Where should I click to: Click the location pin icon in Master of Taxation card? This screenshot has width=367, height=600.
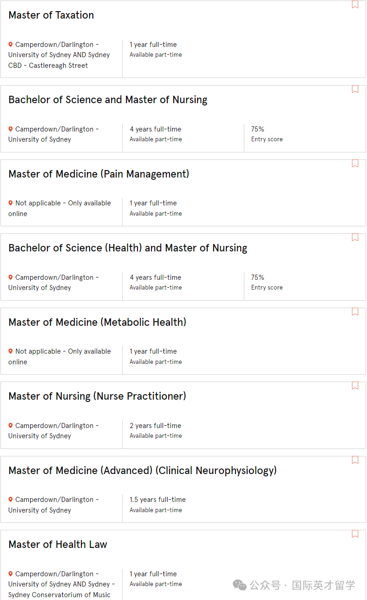tap(11, 45)
